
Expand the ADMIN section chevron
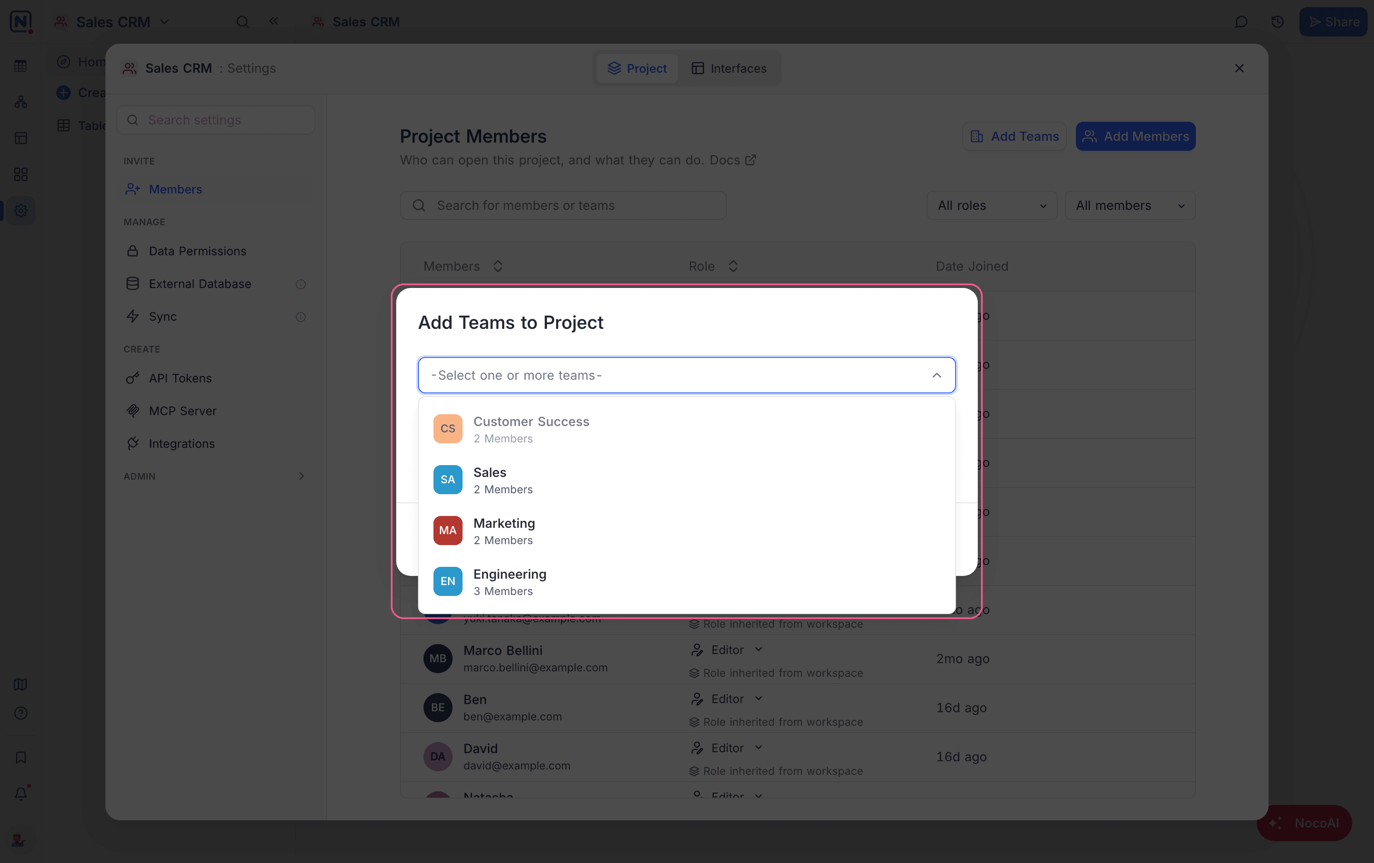tap(301, 476)
